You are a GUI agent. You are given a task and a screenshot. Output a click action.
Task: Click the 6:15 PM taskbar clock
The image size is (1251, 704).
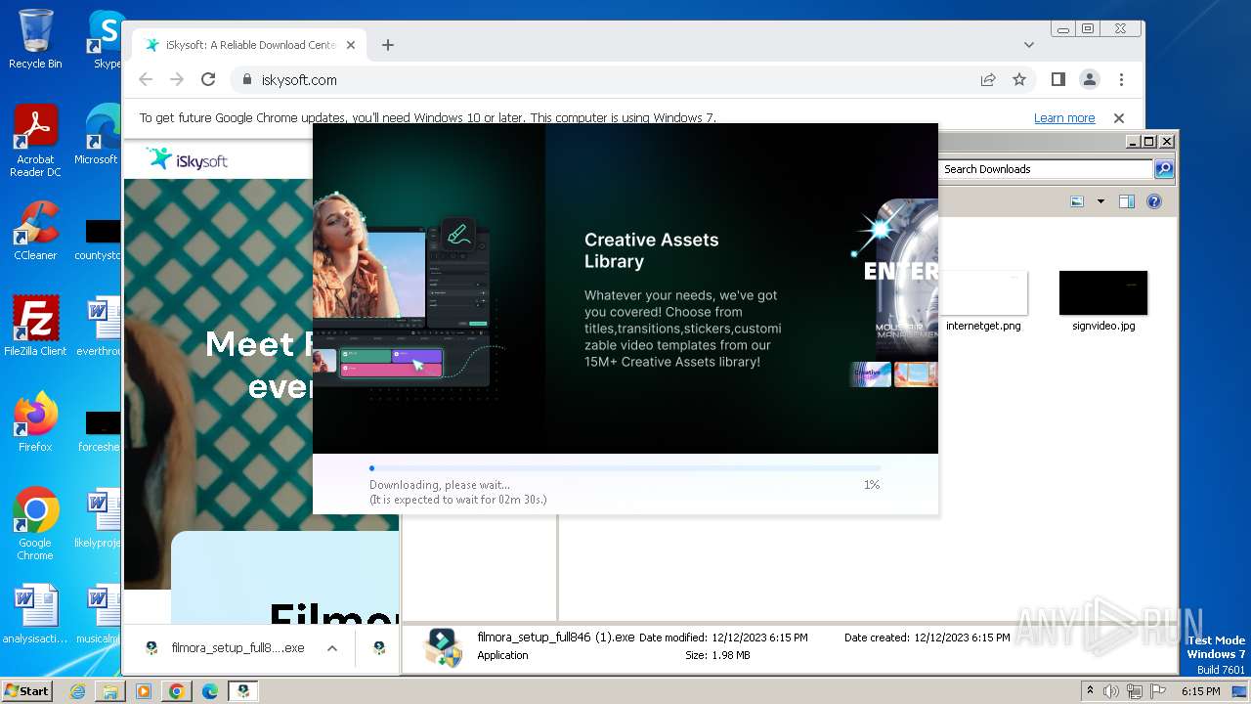coord(1200,691)
